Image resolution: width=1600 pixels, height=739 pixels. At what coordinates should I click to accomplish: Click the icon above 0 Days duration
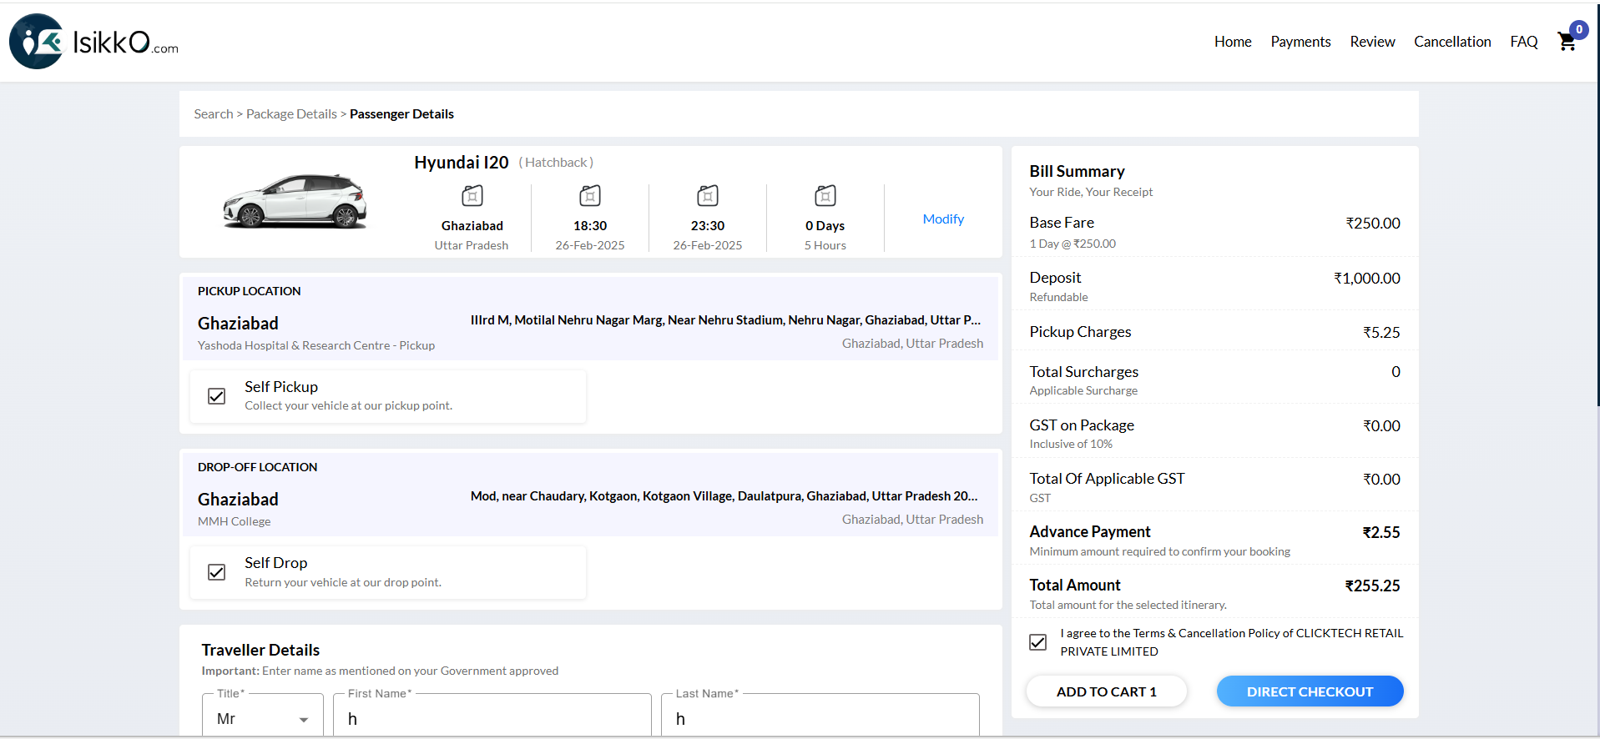[825, 196]
